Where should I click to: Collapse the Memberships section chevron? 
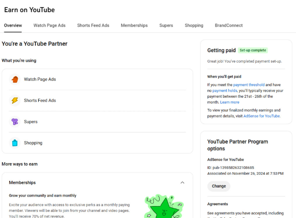[x=182, y=183]
